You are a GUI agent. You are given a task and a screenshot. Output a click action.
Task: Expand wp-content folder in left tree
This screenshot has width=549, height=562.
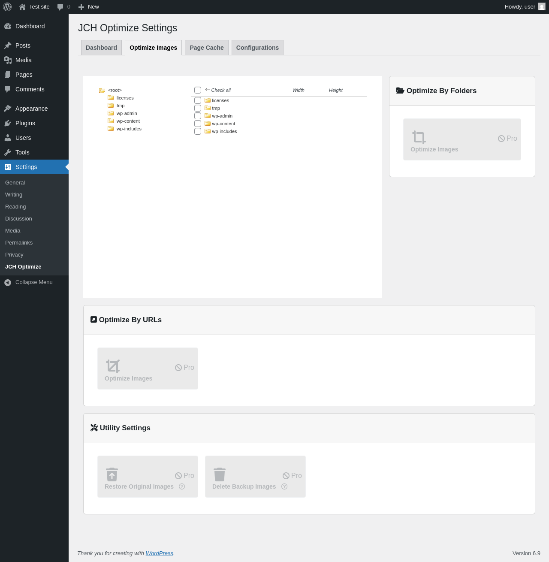111,121
